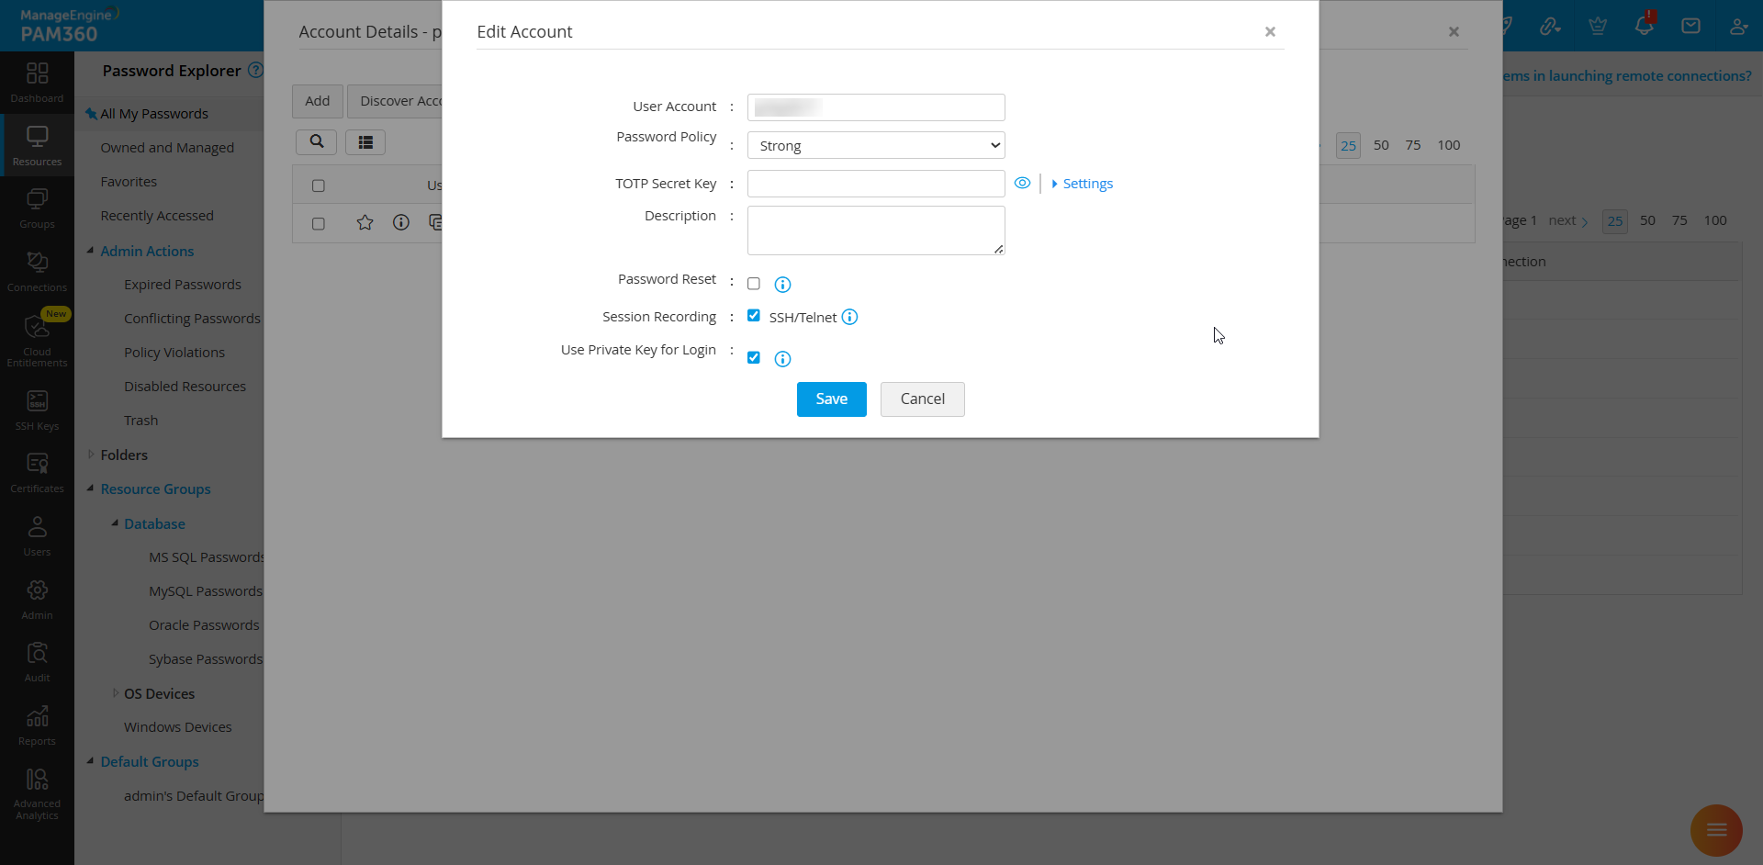View notifications via the bell icon
Image resolution: width=1763 pixels, height=865 pixels.
[x=1644, y=25]
